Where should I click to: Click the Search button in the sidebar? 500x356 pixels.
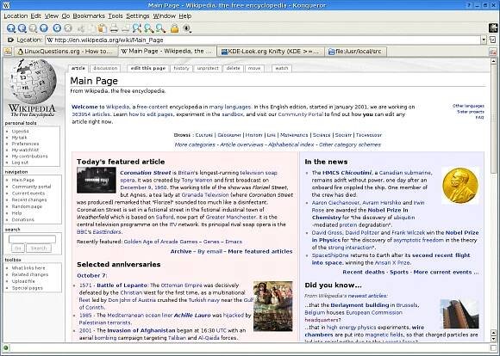pos(39,249)
